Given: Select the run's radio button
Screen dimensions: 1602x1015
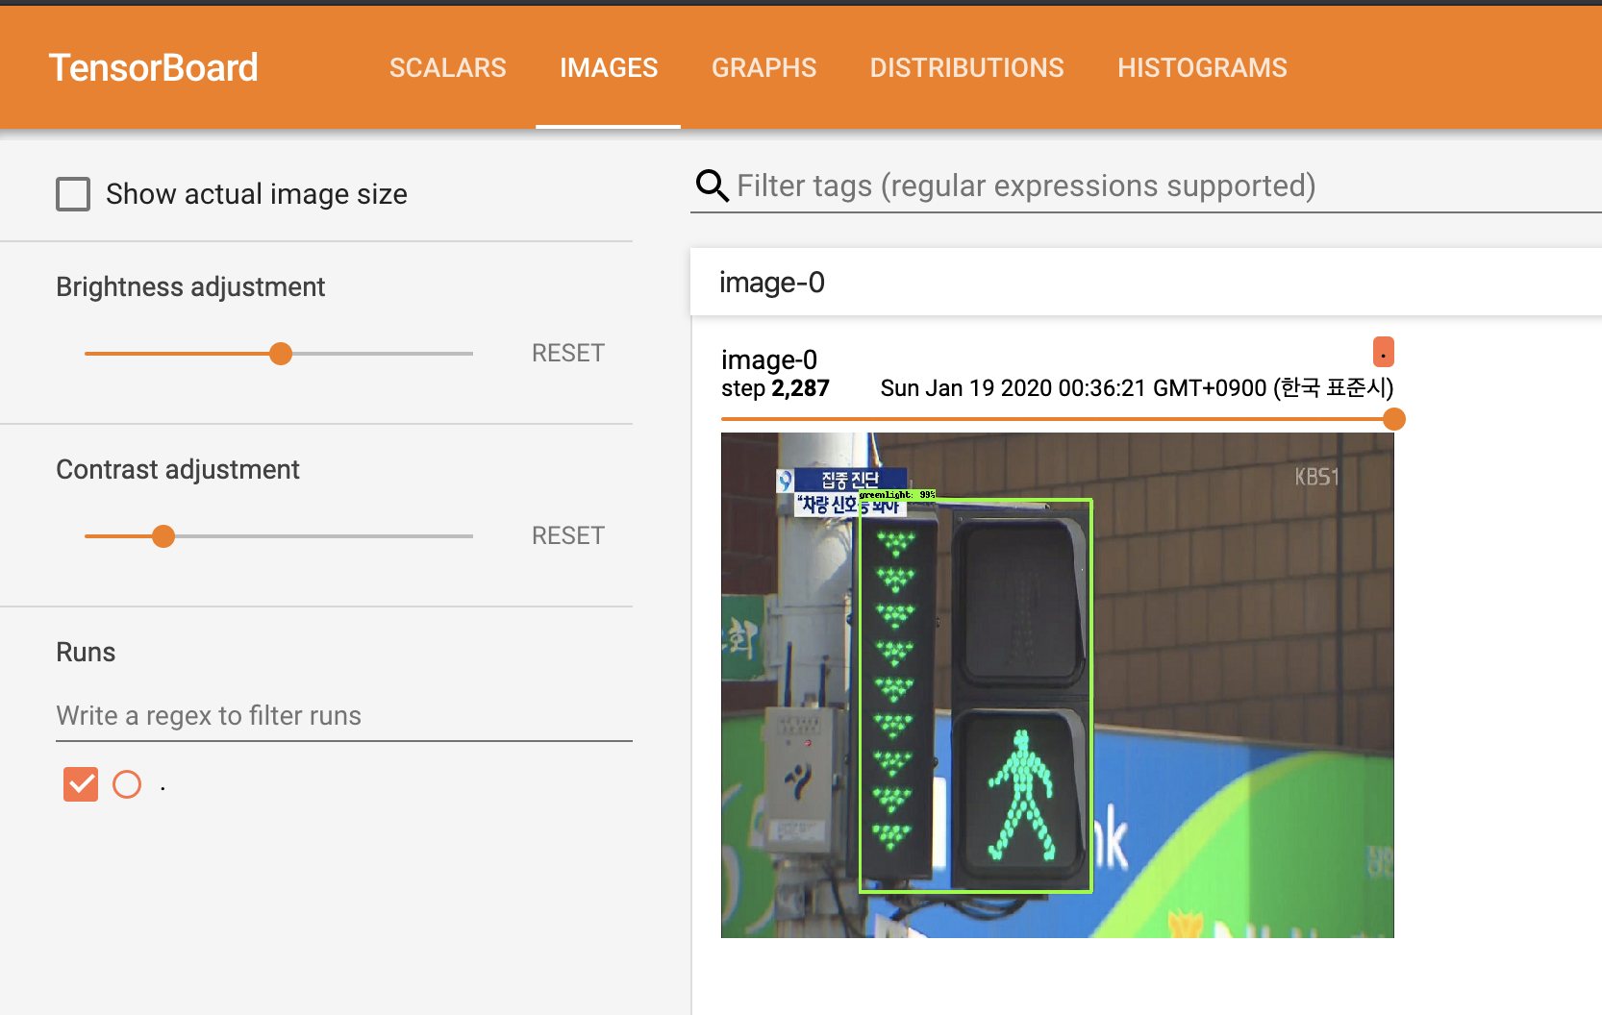Looking at the screenshot, I should pos(127,784).
